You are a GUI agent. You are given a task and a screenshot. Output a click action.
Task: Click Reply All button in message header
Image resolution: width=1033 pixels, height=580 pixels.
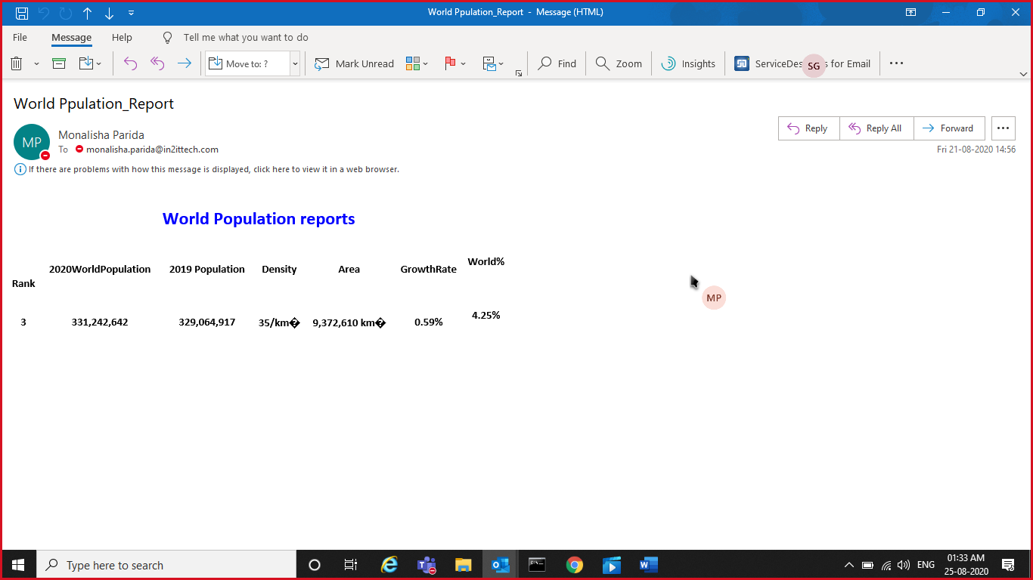tap(876, 128)
